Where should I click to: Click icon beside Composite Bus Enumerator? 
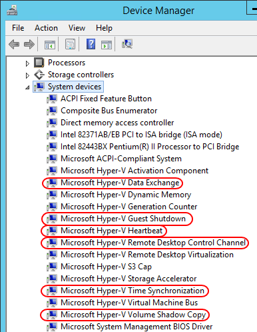52,111
